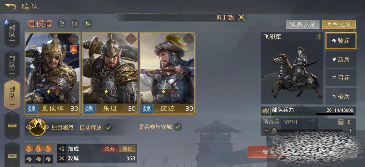Image resolution: width=365 pixels, height=167 pixels.
Task: Go back with the top-left arrow
Action: coord(11,6)
